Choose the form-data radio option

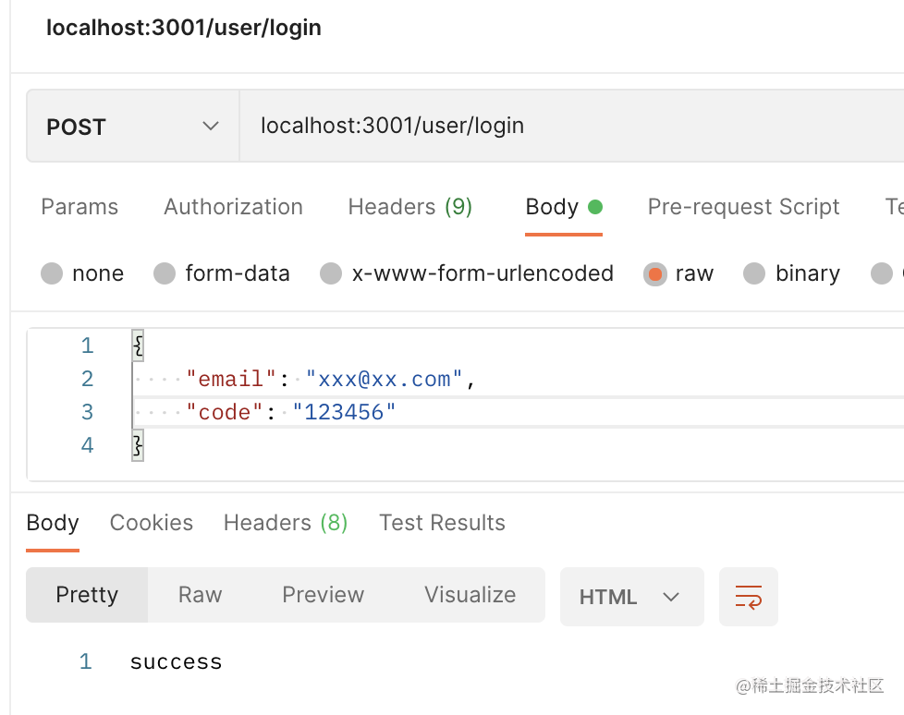pyautogui.click(x=165, y=273)
